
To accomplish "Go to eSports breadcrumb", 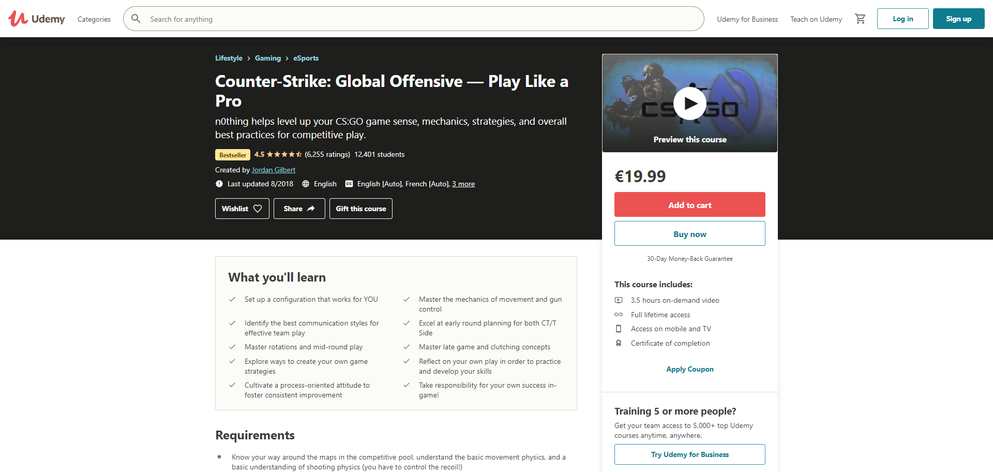I will click(306, 58).
